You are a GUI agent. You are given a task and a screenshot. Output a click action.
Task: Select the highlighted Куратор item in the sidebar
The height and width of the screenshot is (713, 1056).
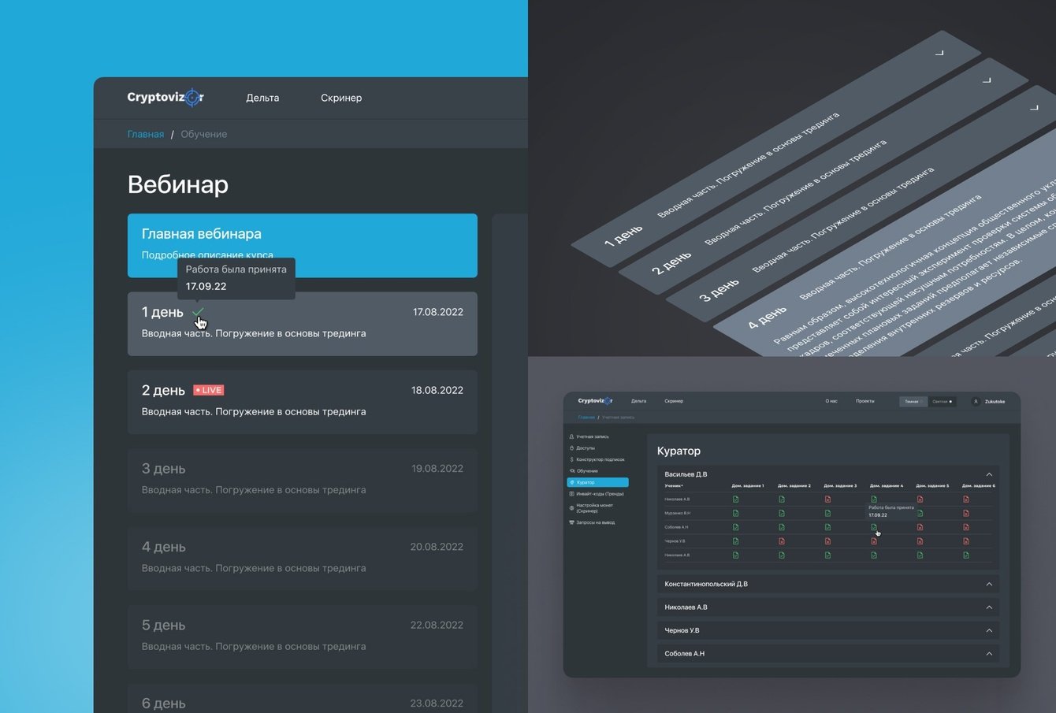pyautogui.click(x=597, y=482)
